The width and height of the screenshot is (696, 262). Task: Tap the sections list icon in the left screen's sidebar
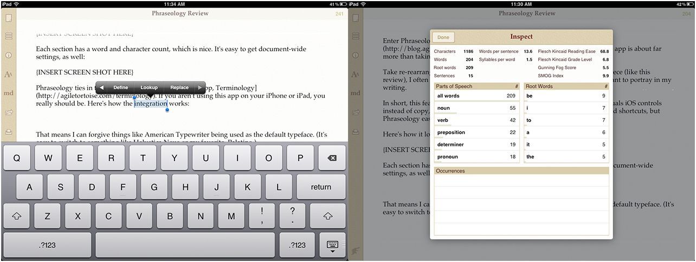point(8,36)
